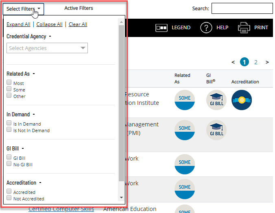Screen dimensions: 275x213
Task: Open Help via the question mark icon
Action: (x=206, y=28)
